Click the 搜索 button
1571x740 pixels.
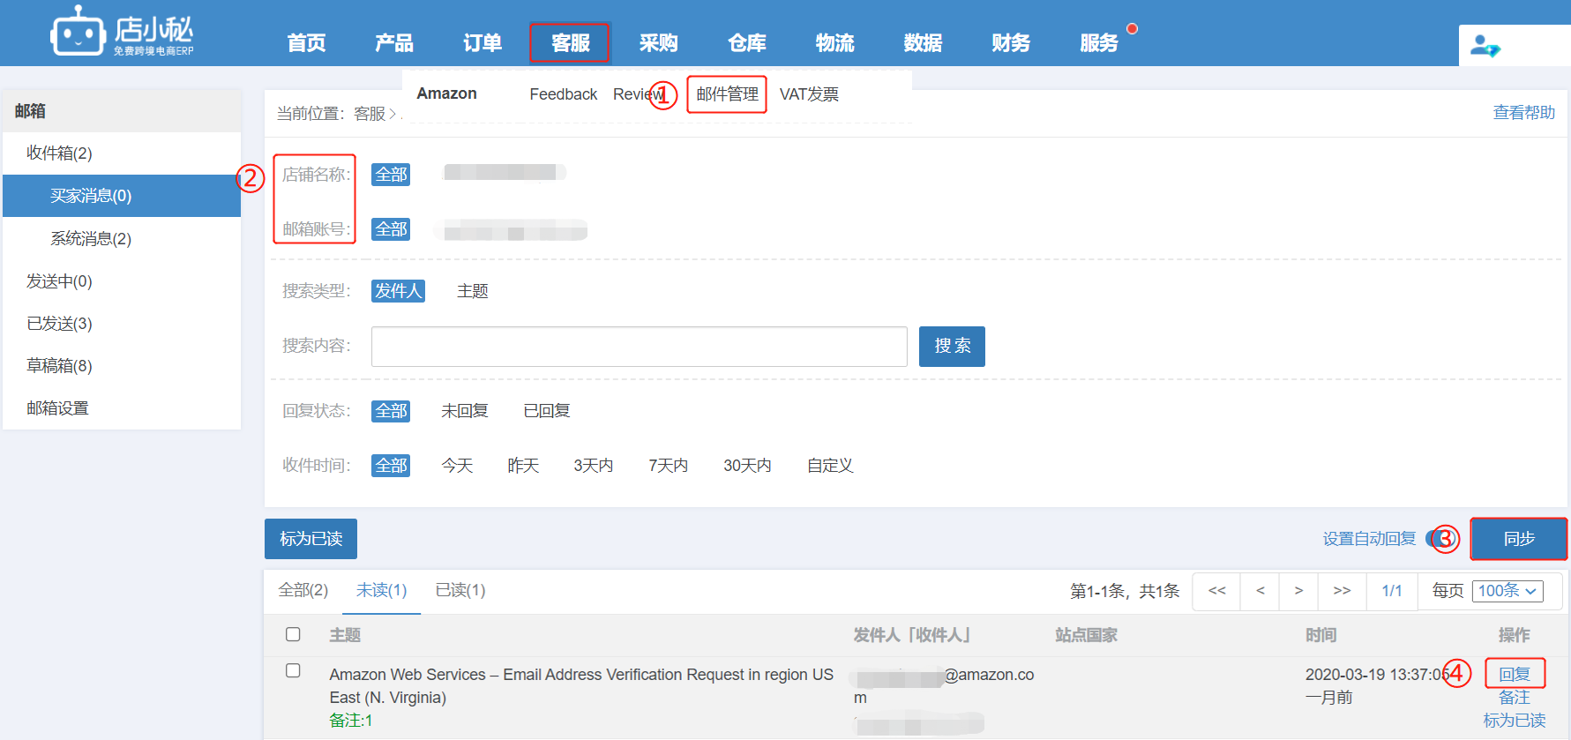[x=952, y=347]
